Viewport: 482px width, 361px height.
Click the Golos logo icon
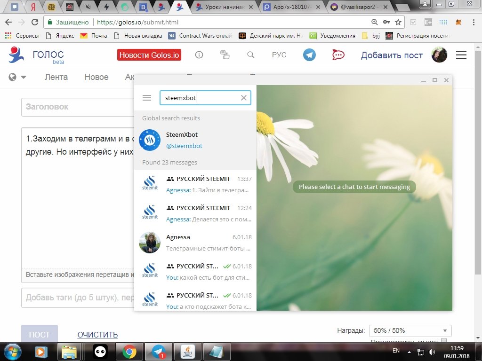(x=16, y=55)
